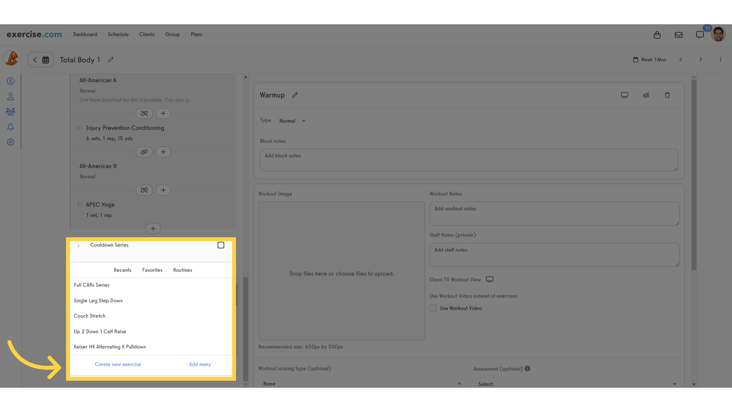This screenshot has width=732, height=412.
Task: Open the Assessment Select dropdown
Action: tap(577, 384)
